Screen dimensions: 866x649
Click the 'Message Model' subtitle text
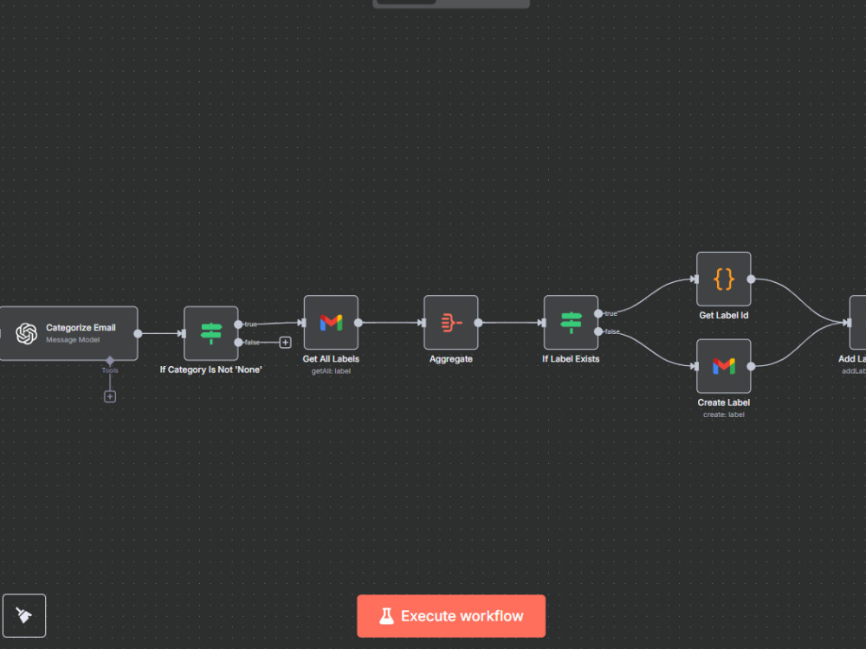tap(73, 340)
